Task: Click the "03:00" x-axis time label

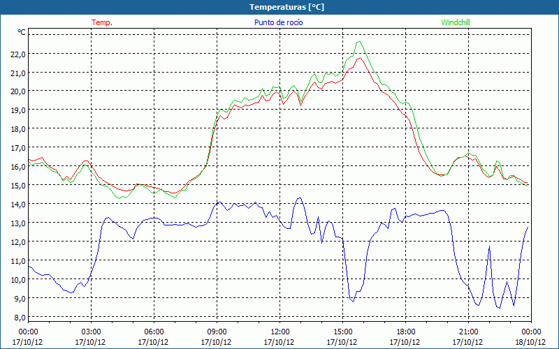Action: tap(91, 332)
